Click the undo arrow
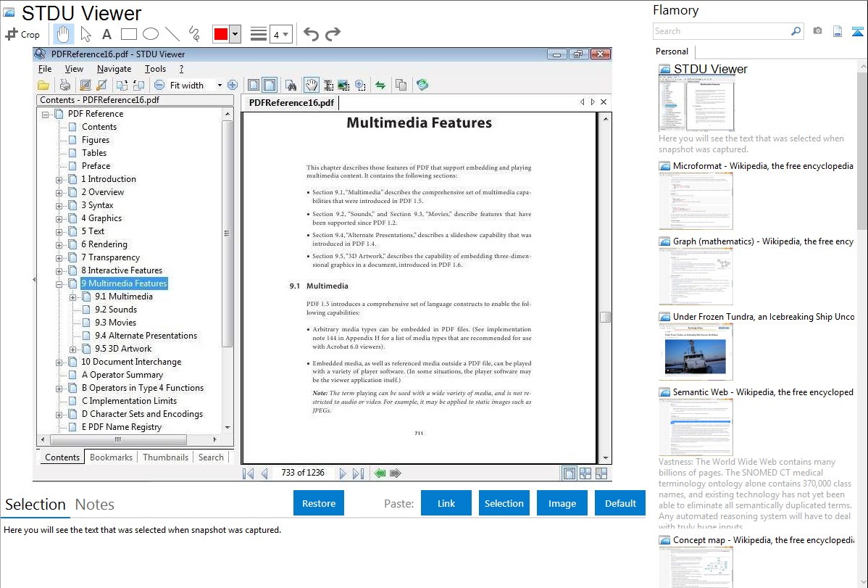This screenshot has width=868, height=588. 311,34
